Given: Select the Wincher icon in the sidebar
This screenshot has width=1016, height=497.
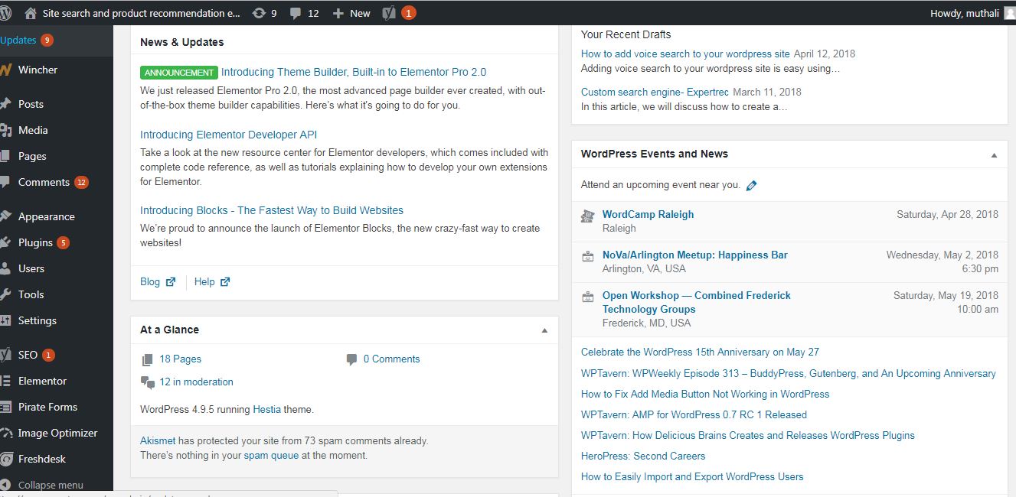Looking at the screenshot, I should coord(7,70).
